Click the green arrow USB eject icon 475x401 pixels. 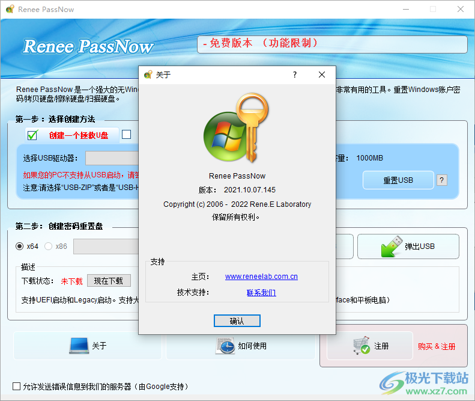tap(392, 246)
